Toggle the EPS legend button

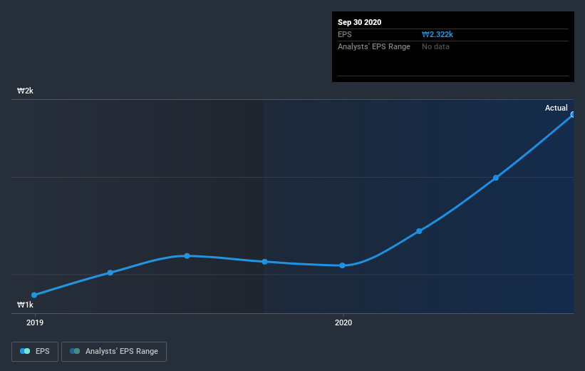coord(35,352)
